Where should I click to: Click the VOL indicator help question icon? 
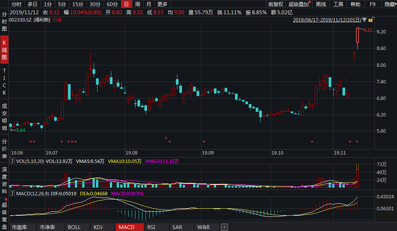[x=12, y=161]
